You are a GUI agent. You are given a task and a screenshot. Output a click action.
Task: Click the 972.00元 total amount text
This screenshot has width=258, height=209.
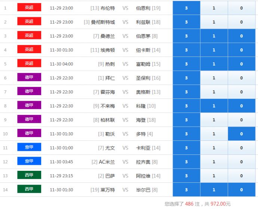(x=221, y=204)
